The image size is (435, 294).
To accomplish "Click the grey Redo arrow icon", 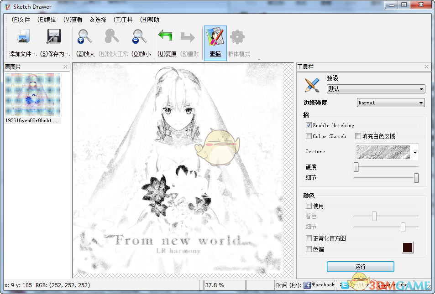I will click(188, 37).
